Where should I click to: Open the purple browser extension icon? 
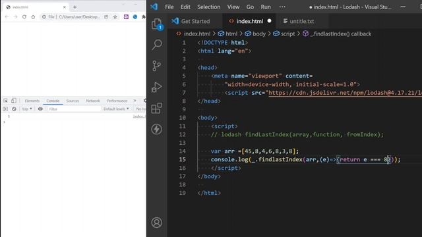pos(126,16)
